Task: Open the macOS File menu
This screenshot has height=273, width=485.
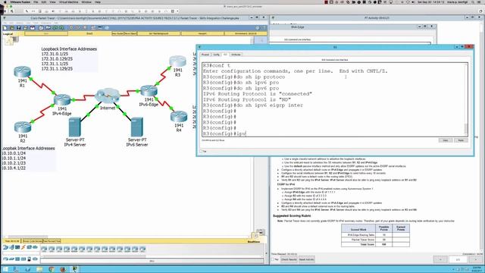Action: point(36,2)
